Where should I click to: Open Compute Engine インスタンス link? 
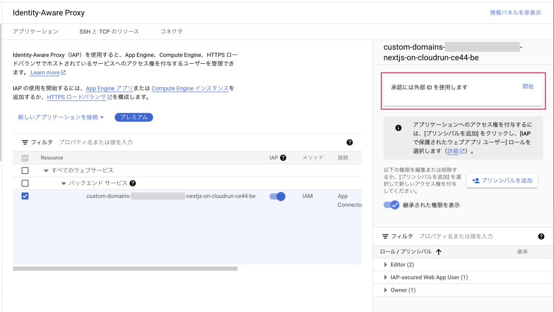pos(190,88)
